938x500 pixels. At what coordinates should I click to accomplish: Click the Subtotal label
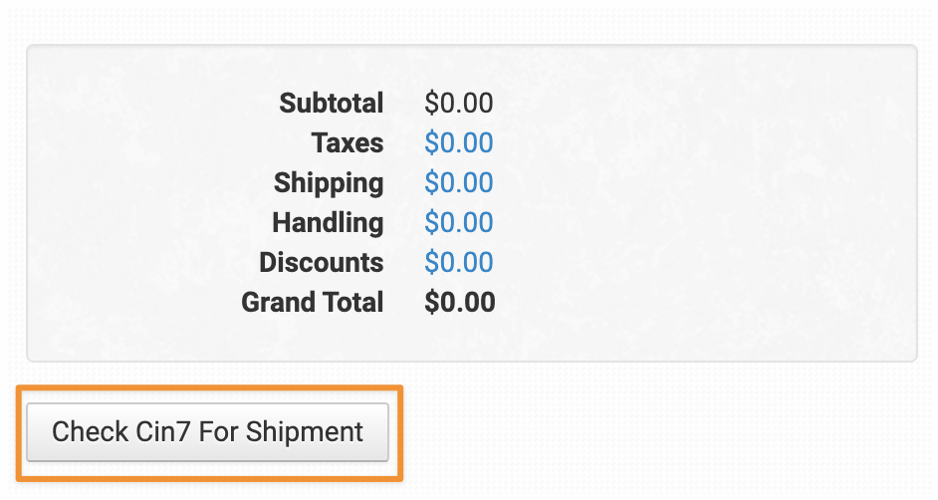331,104
